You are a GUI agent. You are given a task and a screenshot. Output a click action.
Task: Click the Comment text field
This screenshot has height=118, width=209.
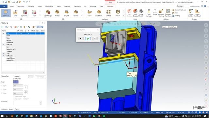click(x=26, y=103)
